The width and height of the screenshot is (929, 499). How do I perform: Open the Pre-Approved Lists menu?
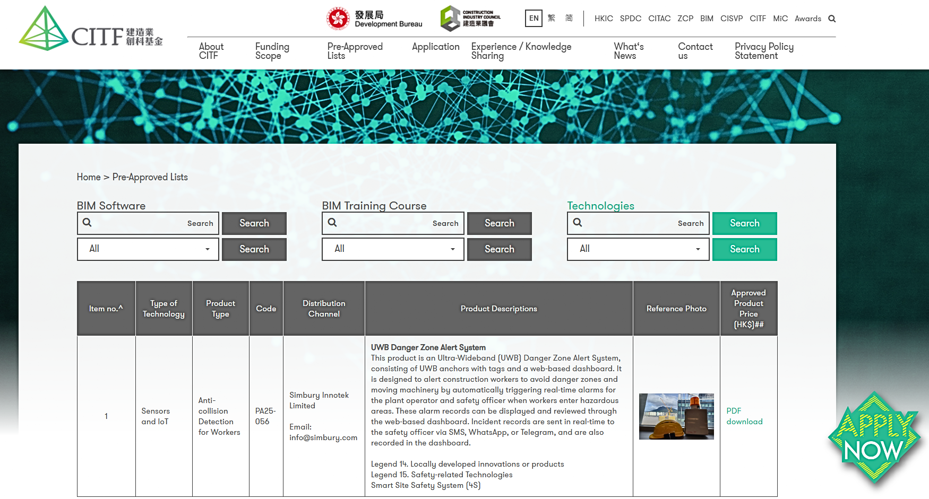(355, 51)
